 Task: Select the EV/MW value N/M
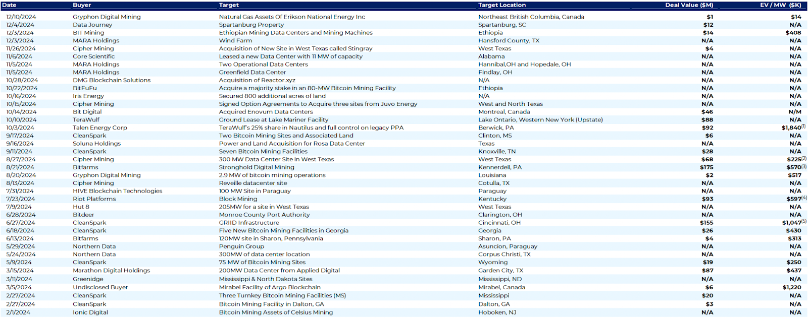pos(795,112)
